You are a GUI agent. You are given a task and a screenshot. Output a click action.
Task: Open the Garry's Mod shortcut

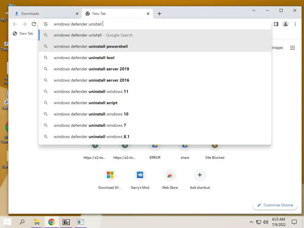(x=140, y=179)
